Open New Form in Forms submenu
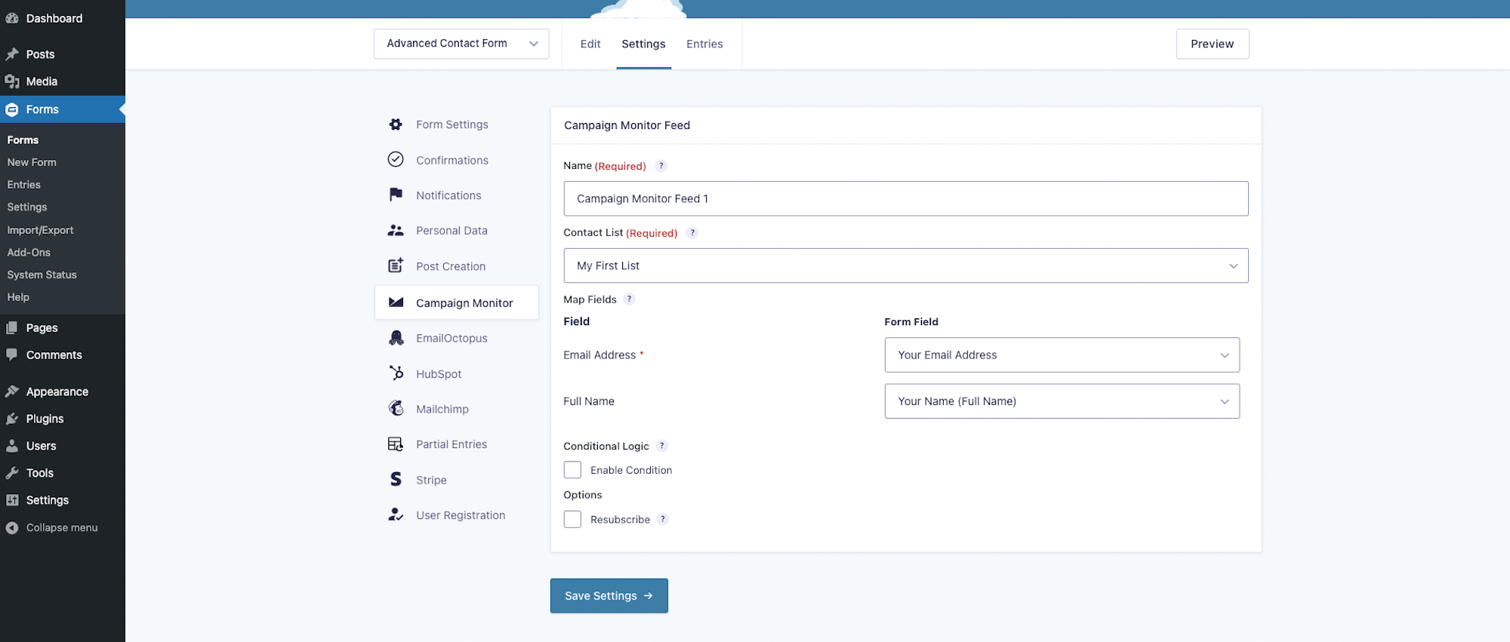 (x=32, y=162)
